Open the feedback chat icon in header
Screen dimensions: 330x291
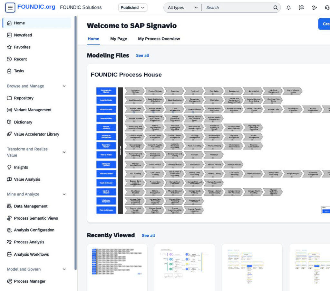301,8
